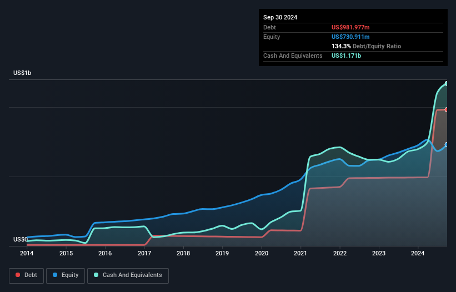Image resolution: width=456 pixels, height=292 pixels.
Task: Click the 2018 x-axis label
Action: [183, 253]
